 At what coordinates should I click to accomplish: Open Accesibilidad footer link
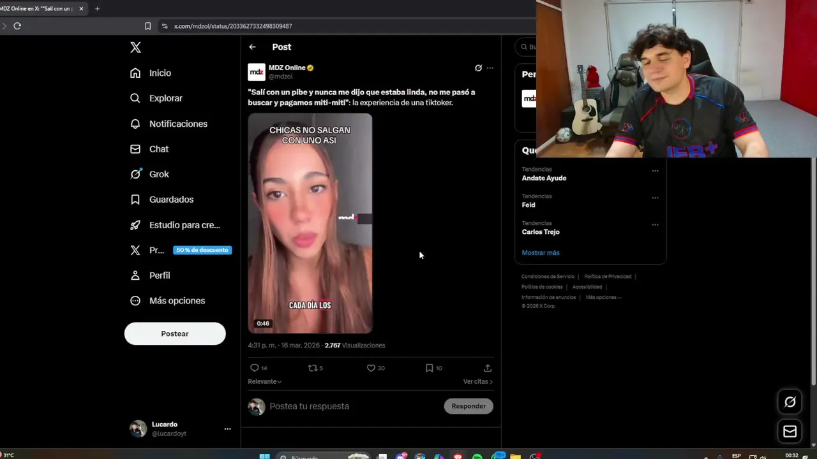tap(587, 287)
